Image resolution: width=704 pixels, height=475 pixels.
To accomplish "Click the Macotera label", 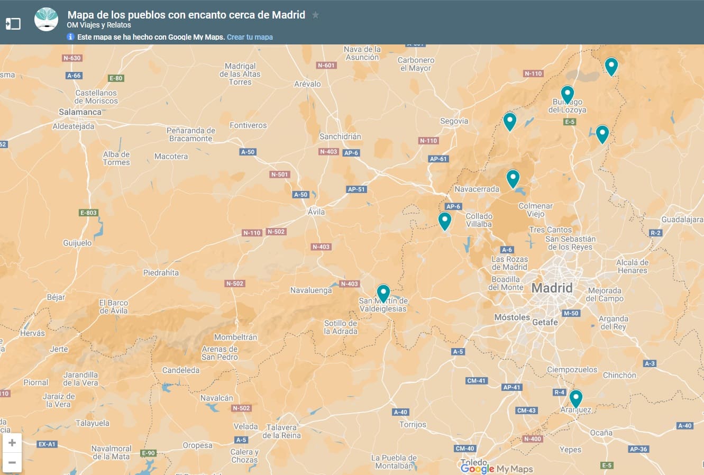I will pos(171,157).
